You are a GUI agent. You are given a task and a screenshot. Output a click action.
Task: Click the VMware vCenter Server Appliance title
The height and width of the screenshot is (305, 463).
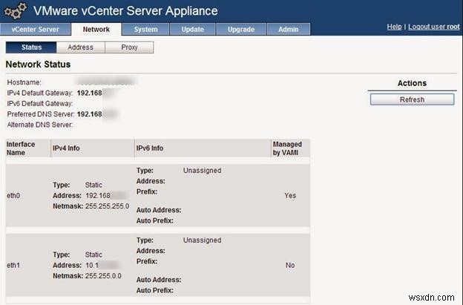[125, 11]
